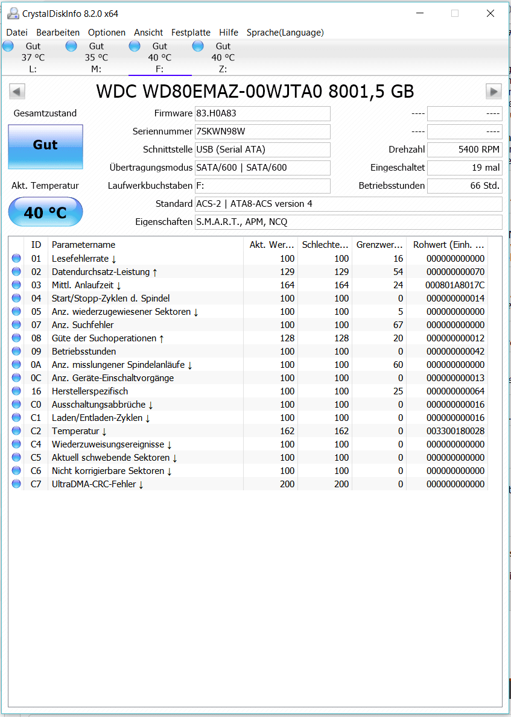The height and width of the screenshot is (717, 511).
Task: Open the Festplatte menu
Action: 191,33
